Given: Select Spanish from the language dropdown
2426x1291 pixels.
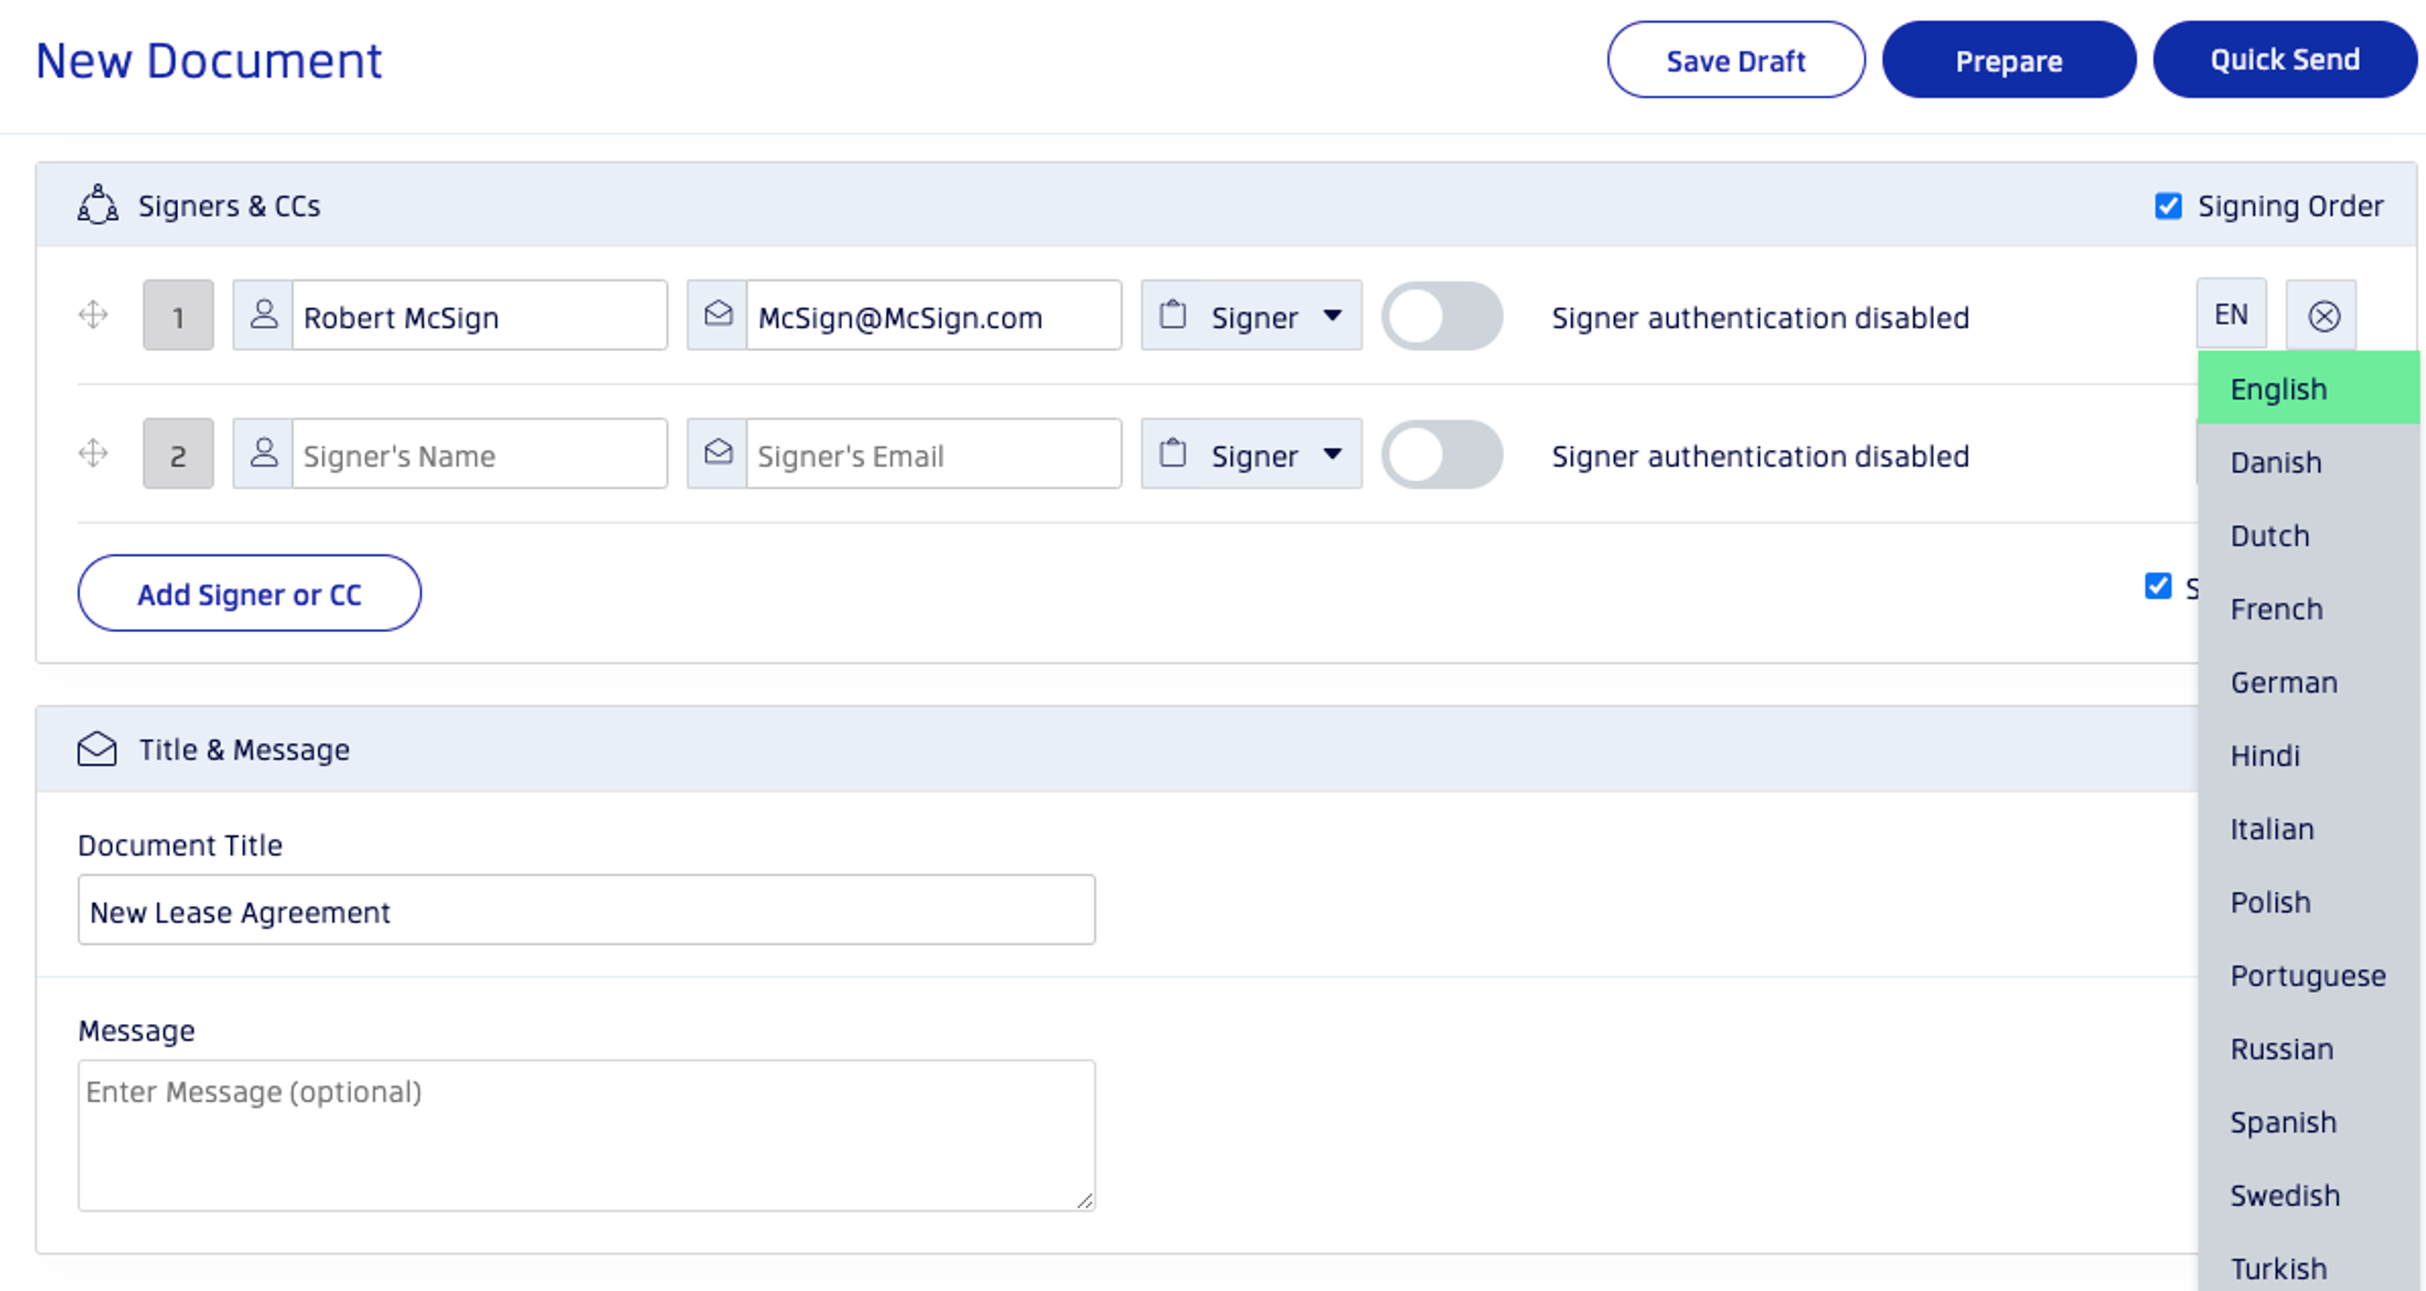Looking at the screenshot, I should 2286,1121.
